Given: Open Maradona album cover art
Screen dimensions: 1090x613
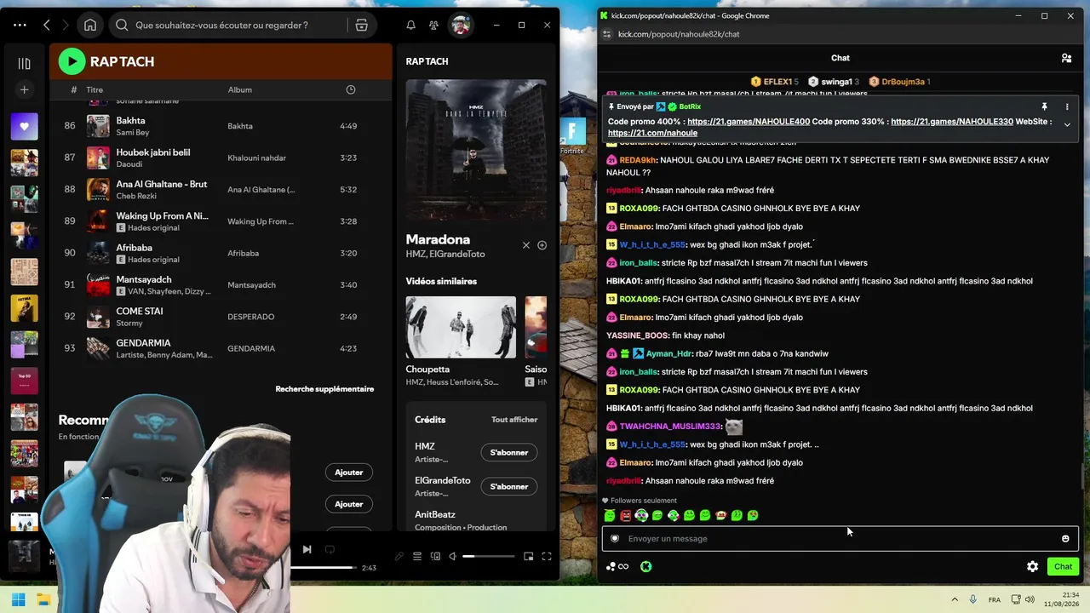Looking at the screenshot, I should [476, 150].
